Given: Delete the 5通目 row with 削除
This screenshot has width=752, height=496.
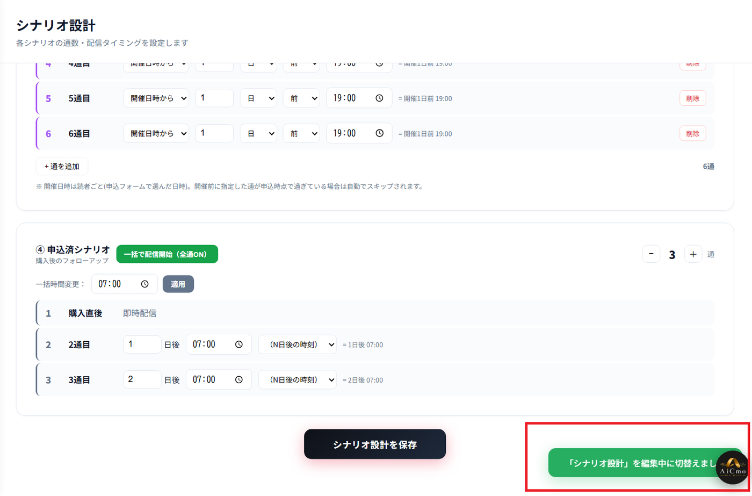Looking at the screenshot, I should [693, 98].
